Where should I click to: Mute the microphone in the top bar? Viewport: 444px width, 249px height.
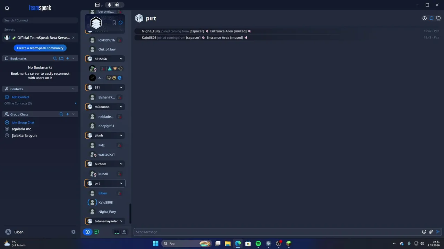[x=110, y=5]
